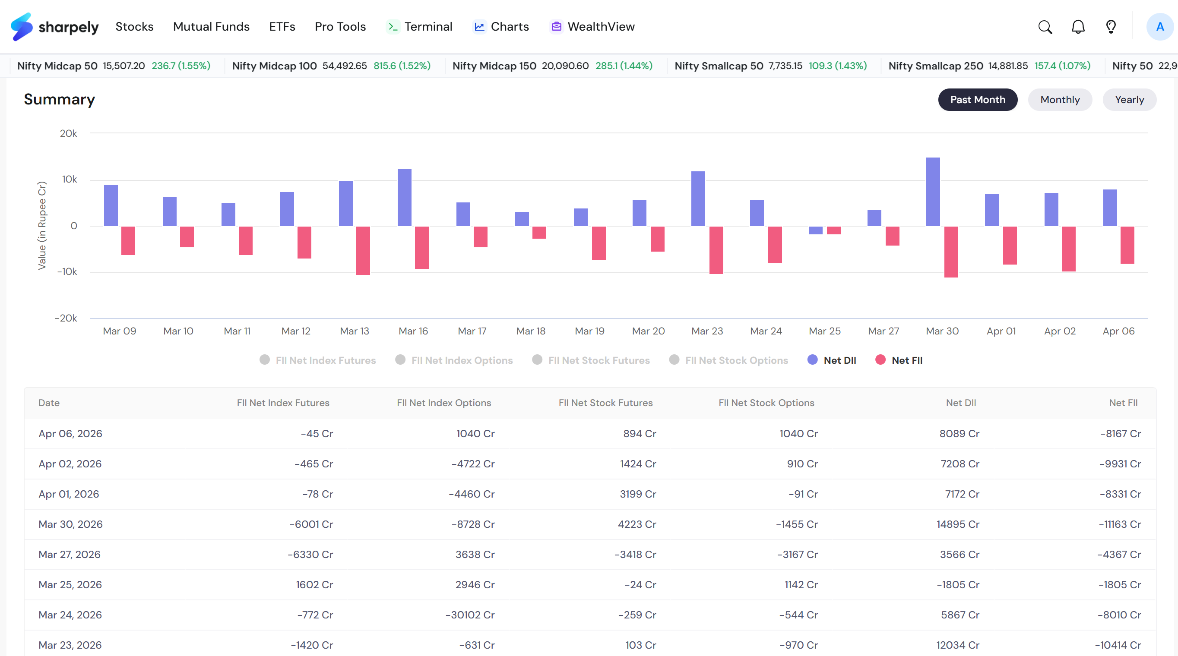This screenshot has height=656, width=1178.
Task: Open the Stocks menu
Action: (x=134, y=27)
